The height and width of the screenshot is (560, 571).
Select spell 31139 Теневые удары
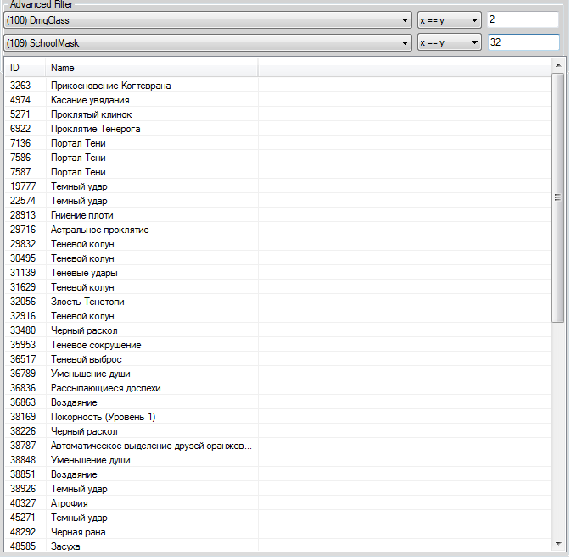84,273
